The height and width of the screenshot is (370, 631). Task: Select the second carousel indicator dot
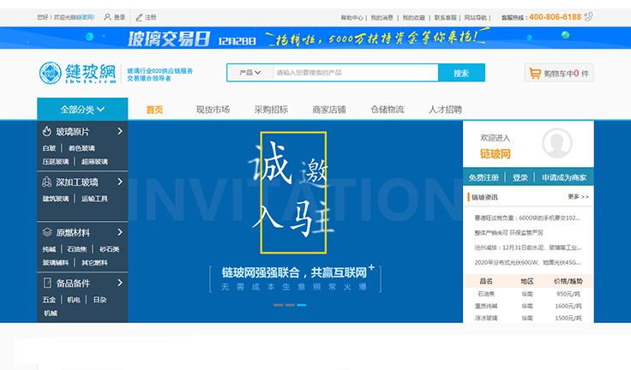click(290, 305)
